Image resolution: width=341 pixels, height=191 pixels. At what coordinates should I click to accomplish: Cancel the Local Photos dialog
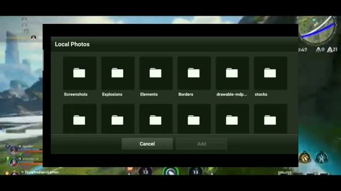pos(147,144)
